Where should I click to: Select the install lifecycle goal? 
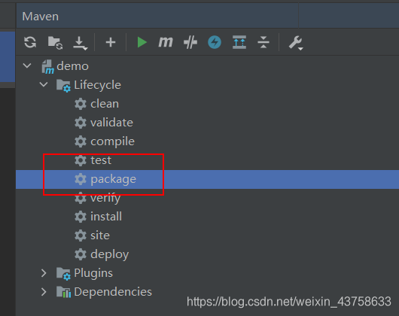point(106,217)
